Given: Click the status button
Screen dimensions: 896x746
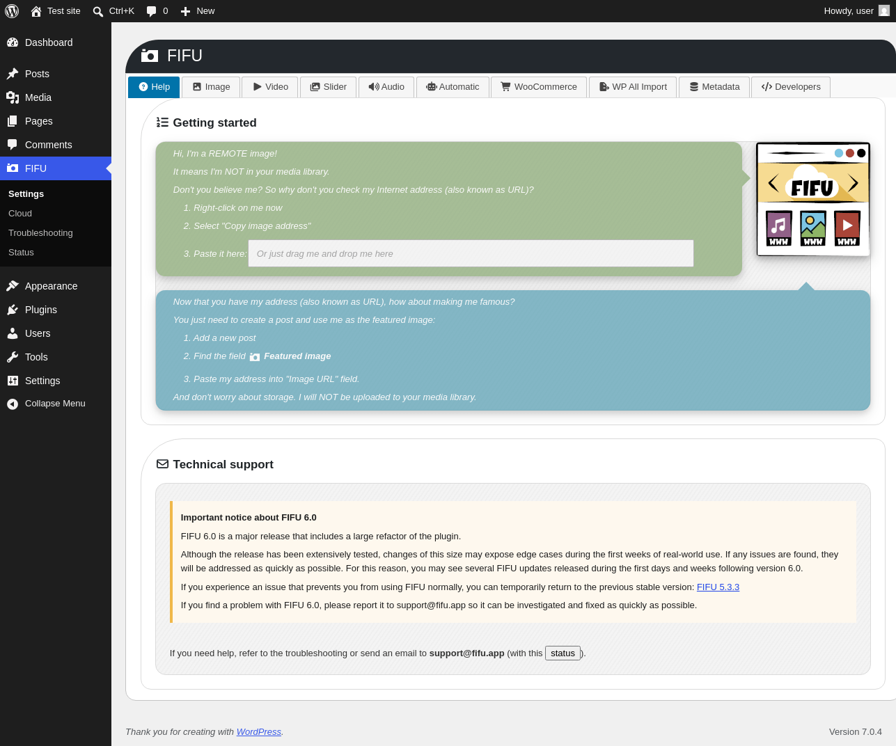Looking at the screenshot, I should 563,653.
